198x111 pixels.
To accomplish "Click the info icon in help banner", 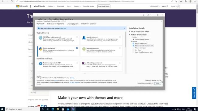I will [x=39, y=28].
